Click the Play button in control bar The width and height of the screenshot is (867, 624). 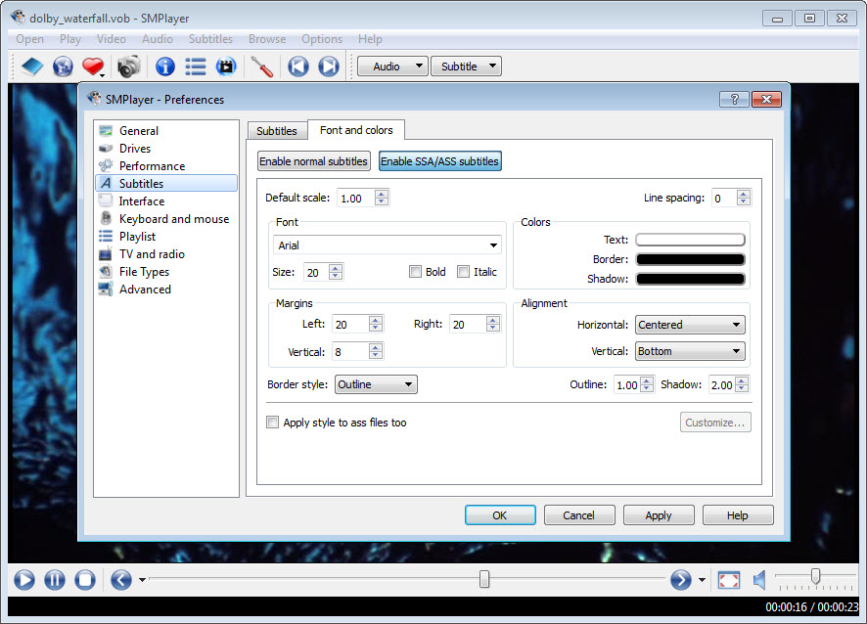point(24,580)
